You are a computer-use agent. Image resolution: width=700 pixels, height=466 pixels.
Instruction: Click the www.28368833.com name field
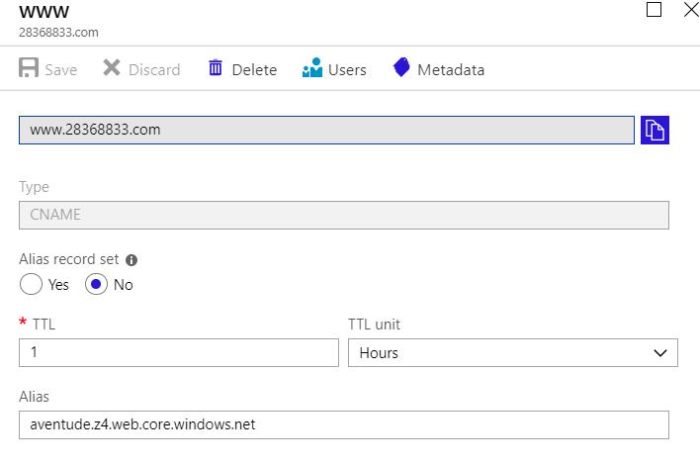tap(326, 130)
